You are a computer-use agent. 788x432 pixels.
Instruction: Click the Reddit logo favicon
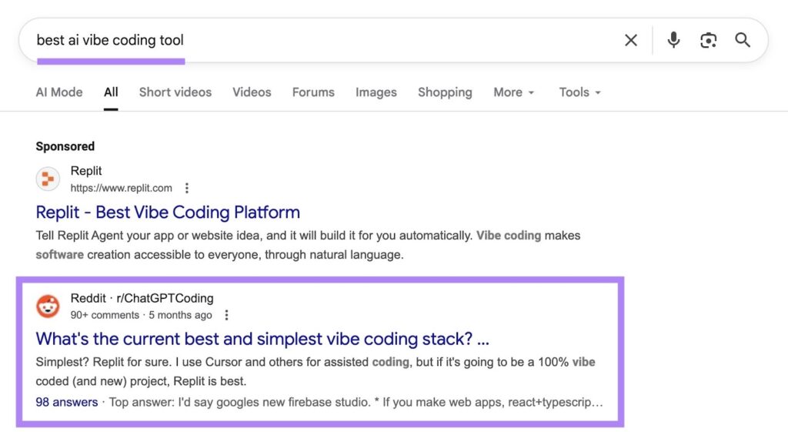point(48,306)
